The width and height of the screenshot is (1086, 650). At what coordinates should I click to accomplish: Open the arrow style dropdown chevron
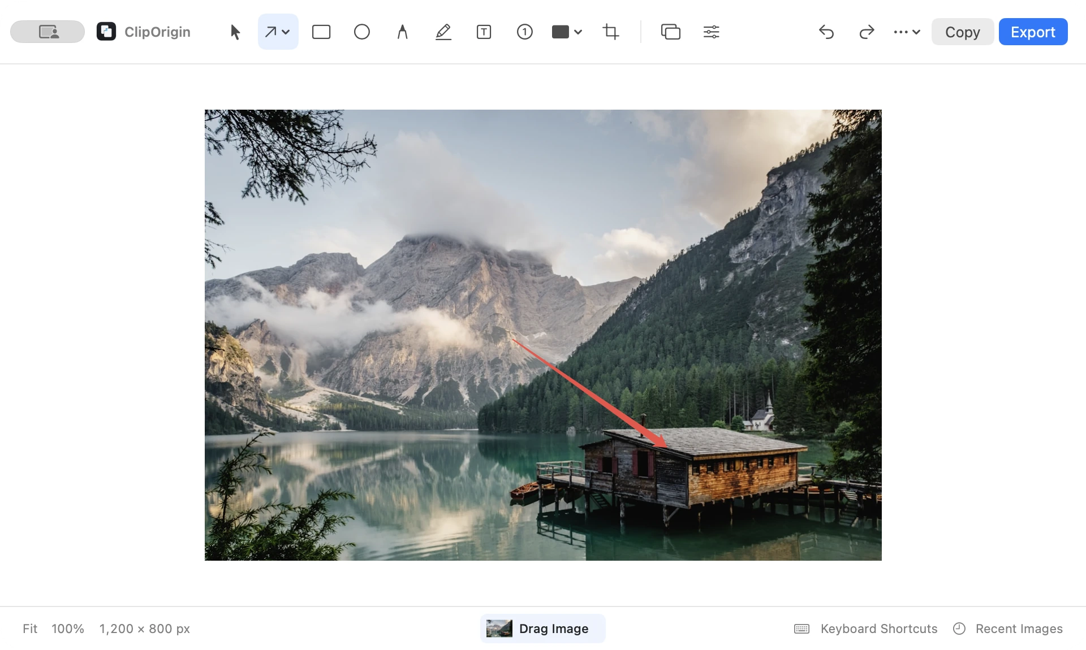click(x=286, y=32)
